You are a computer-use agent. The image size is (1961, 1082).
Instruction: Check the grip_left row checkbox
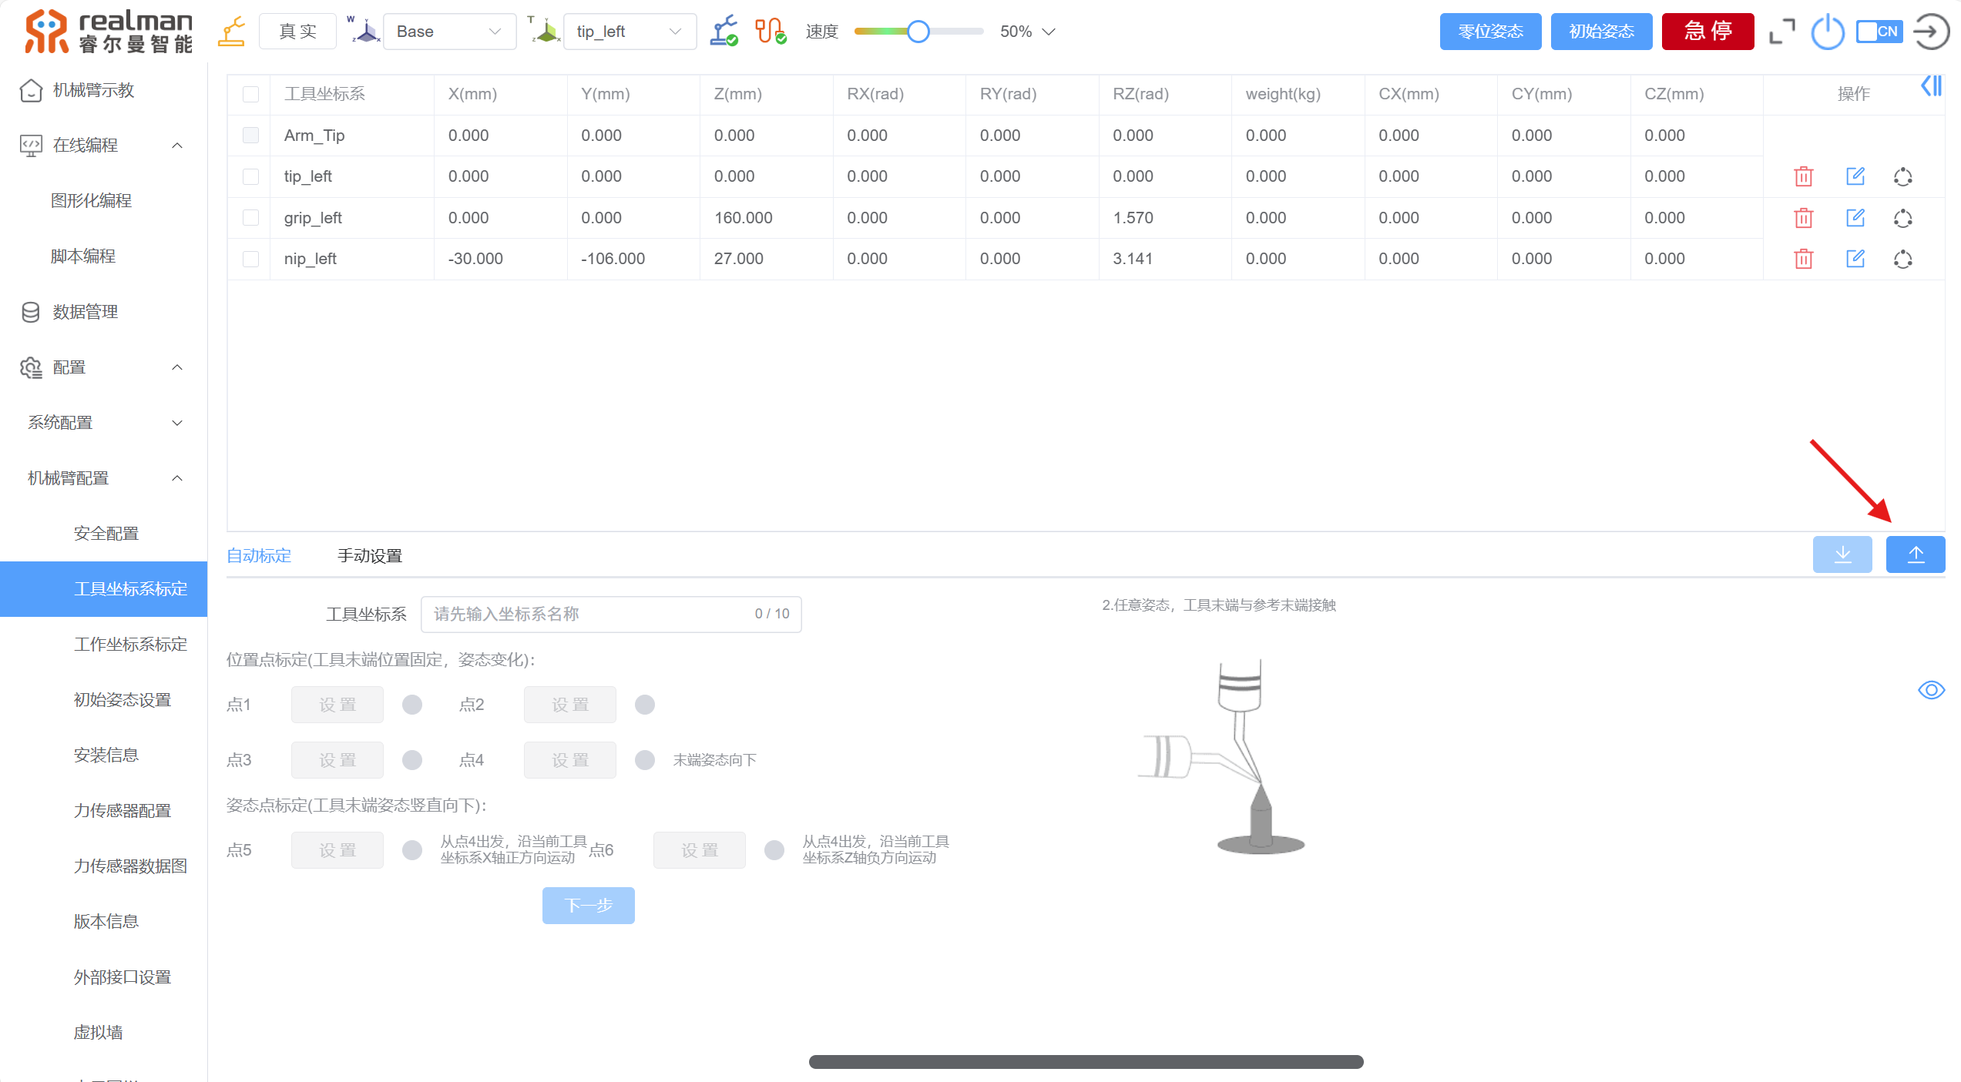click(250, 218)
